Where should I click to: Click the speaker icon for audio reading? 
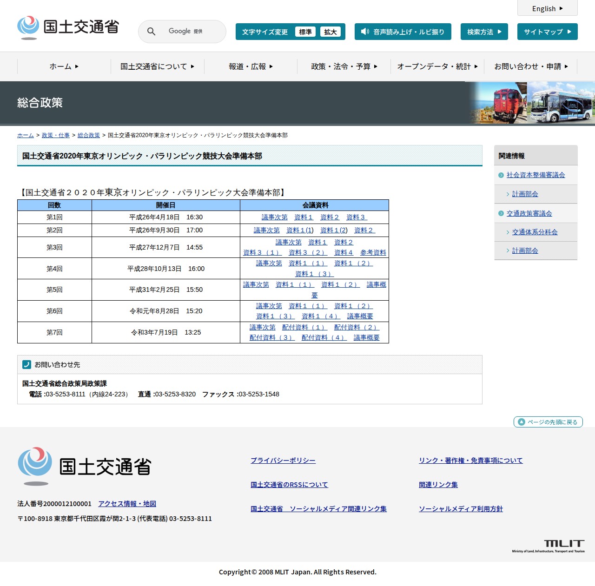[x=365, y=32]
